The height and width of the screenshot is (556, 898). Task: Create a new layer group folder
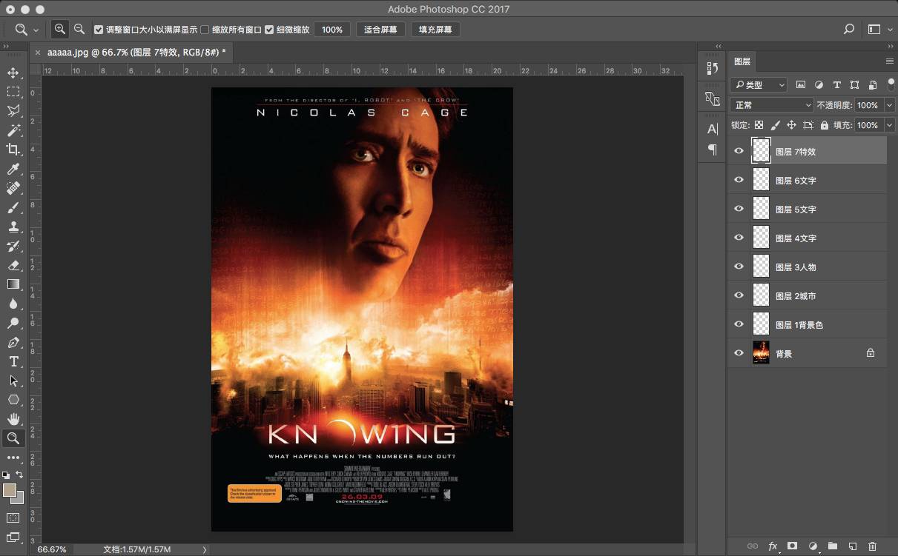point(833,546)
